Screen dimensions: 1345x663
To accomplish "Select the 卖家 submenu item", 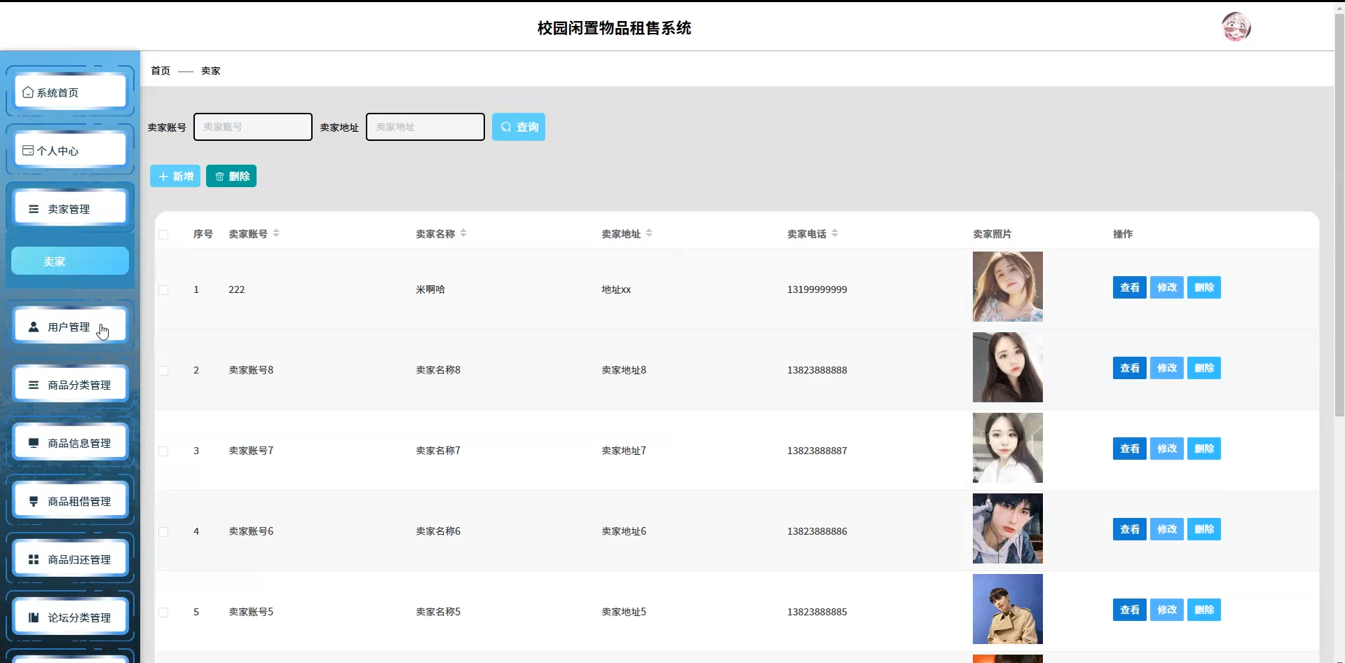I will click(70, 261).
